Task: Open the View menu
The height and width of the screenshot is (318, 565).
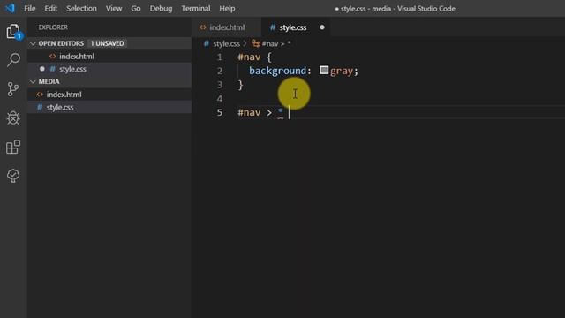Action: coord(114,8)
